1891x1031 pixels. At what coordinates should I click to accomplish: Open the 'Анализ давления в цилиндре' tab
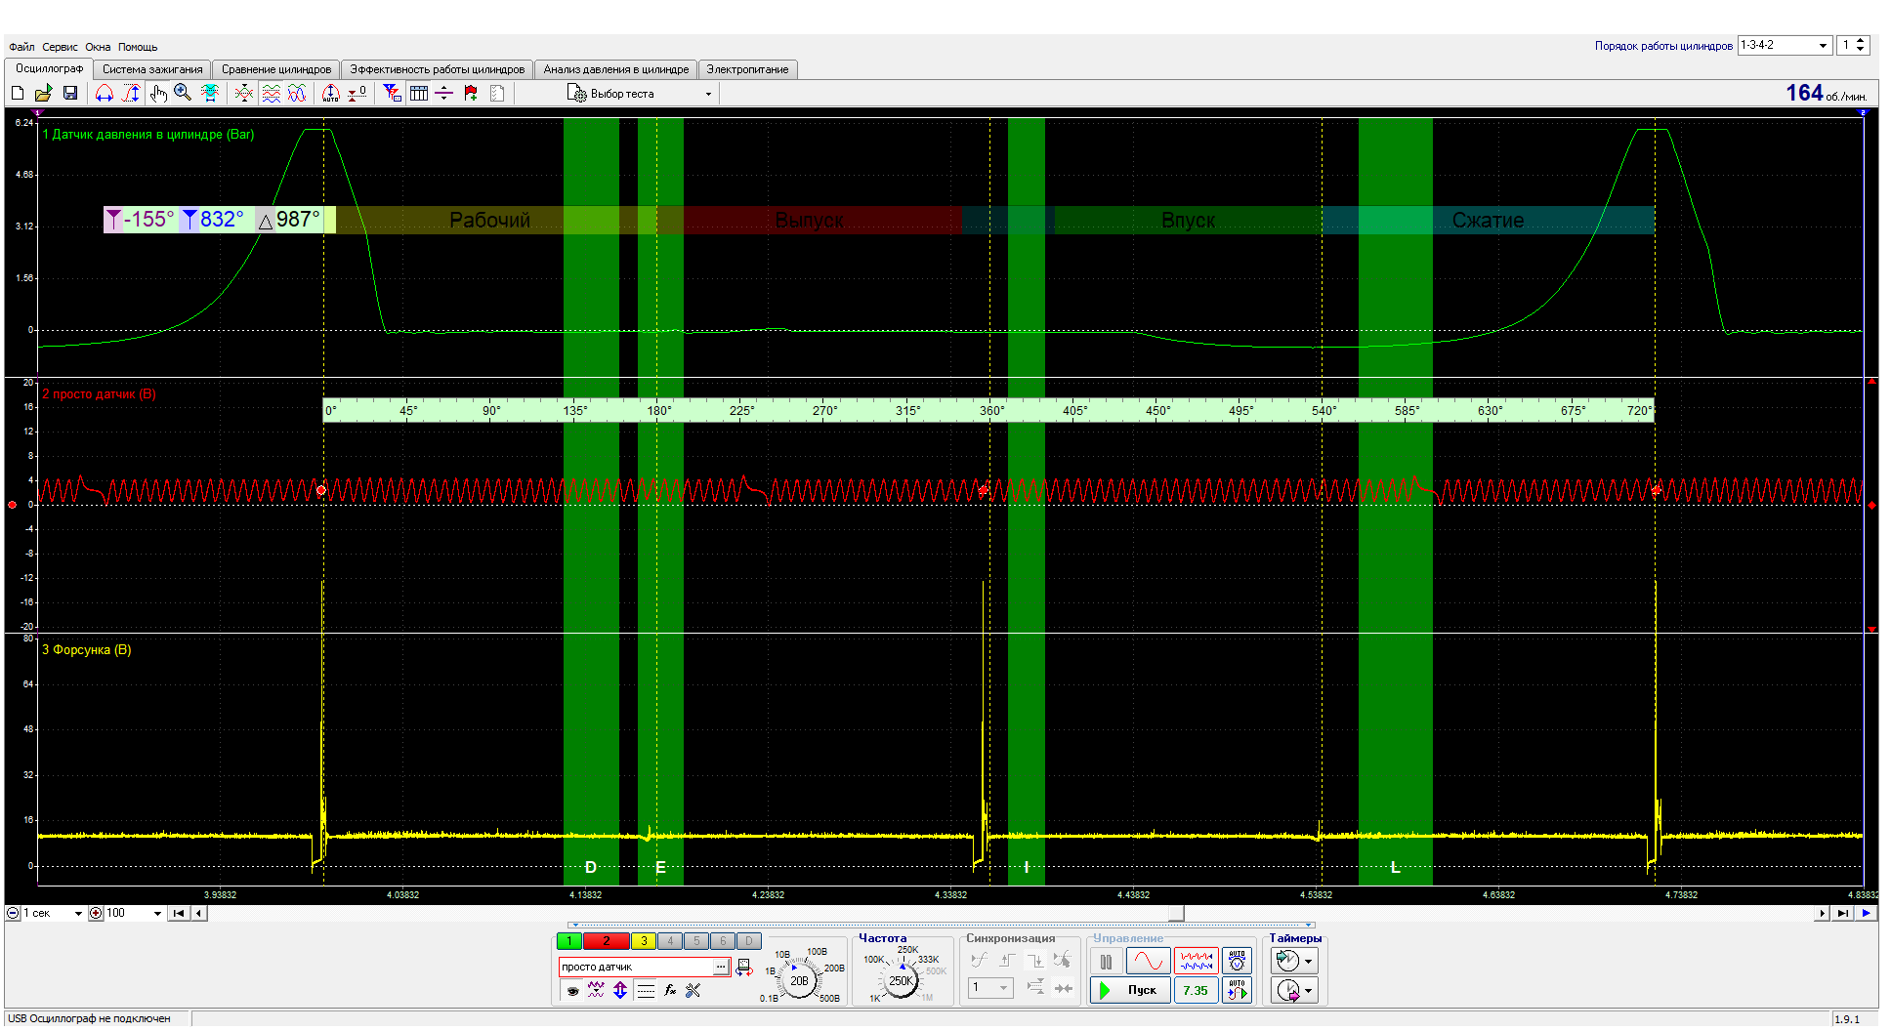616,69
